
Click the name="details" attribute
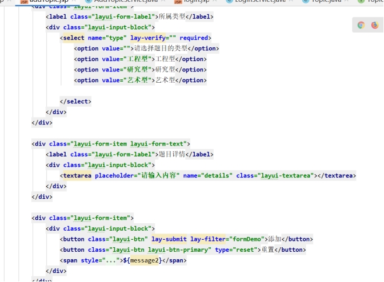click(207, 176)
